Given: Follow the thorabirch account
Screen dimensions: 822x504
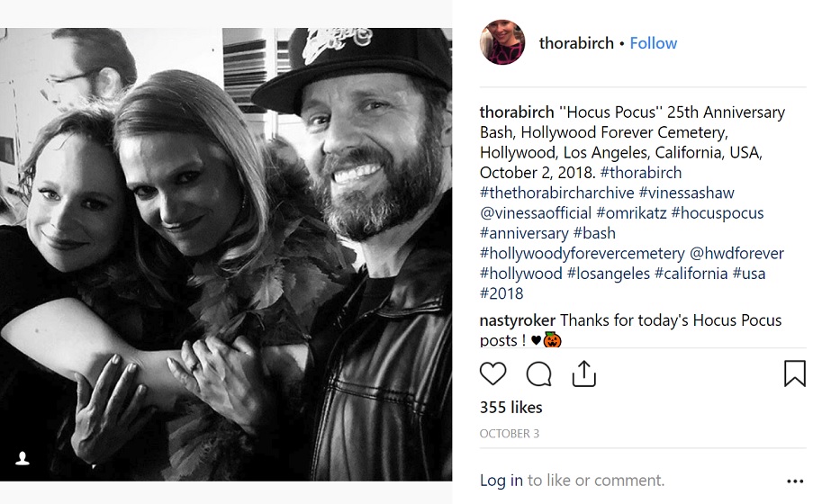Looking at the screenshot, I should coord(654,43).
